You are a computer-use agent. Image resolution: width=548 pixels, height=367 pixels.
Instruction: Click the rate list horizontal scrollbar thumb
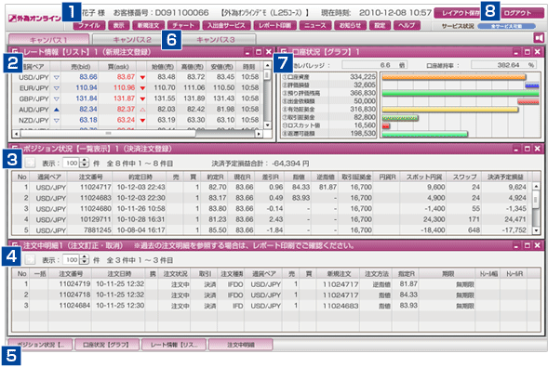click(x=108, y=134)
